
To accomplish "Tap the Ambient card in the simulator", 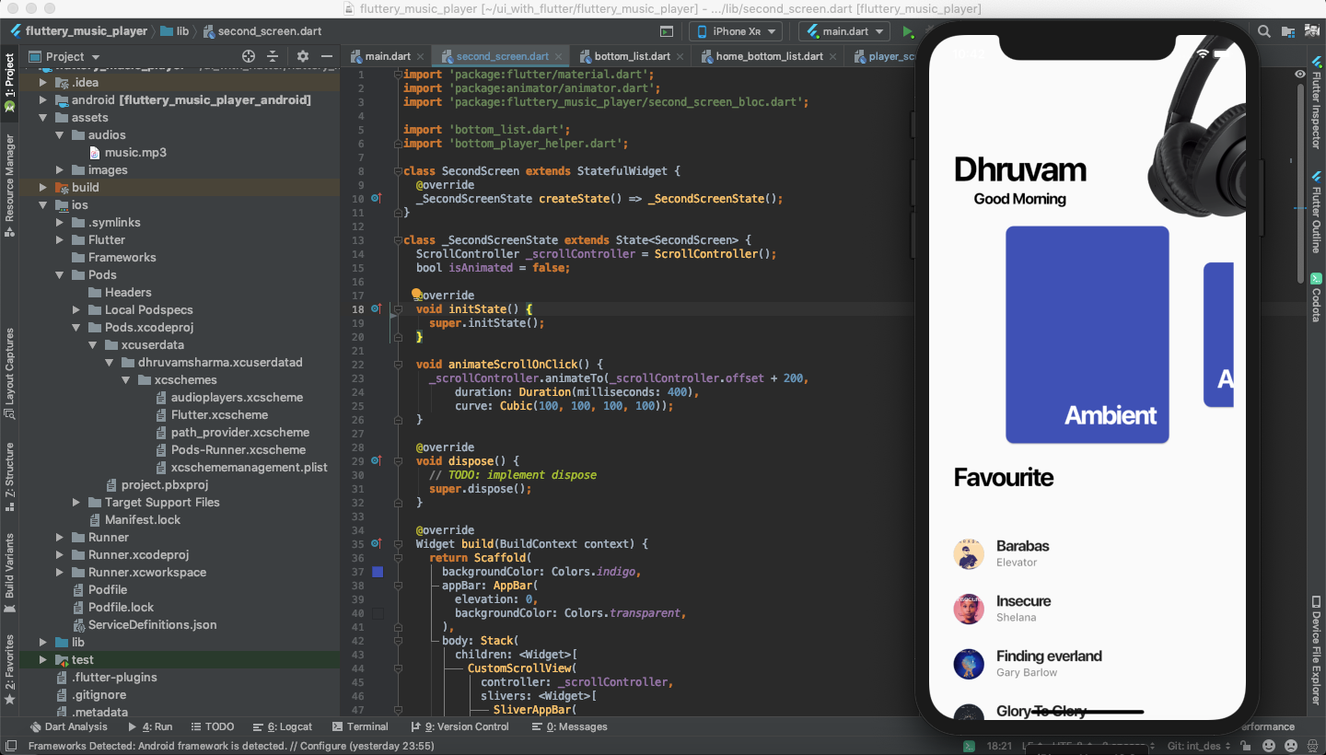I will pos(1088,334).
